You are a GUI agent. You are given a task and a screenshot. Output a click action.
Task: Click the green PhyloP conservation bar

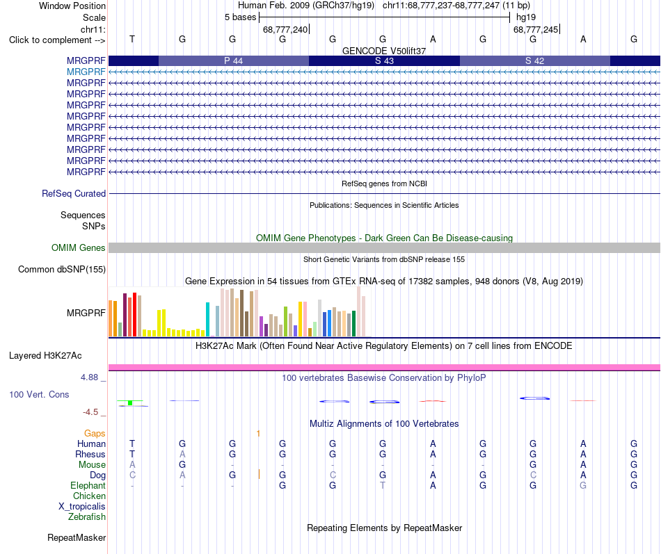click(130, 402)
